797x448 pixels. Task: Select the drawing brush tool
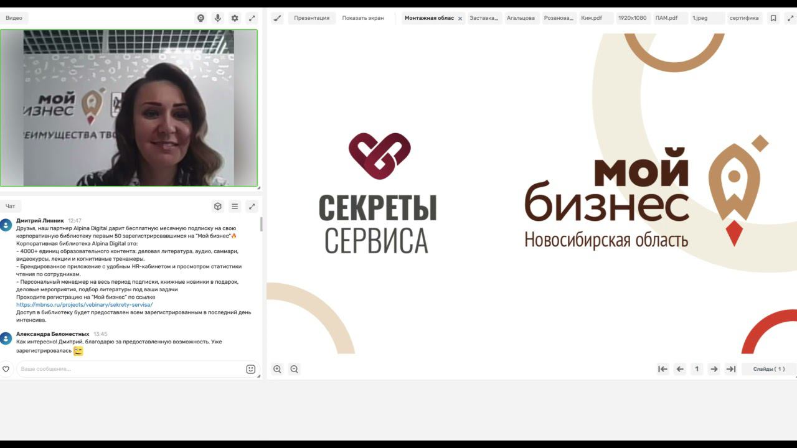[277, 18]
